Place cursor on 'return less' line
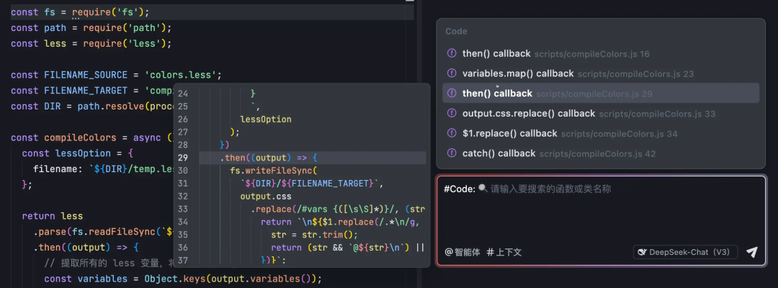The height and width of the screenshot is (288, 778). [53, 216]
